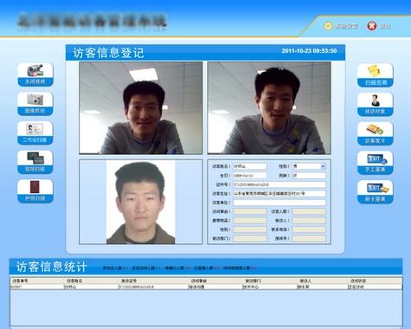Select the left webcam video preview
This screenshot has width=411, height=329.
pyautogui.click(x=141, y=108)
